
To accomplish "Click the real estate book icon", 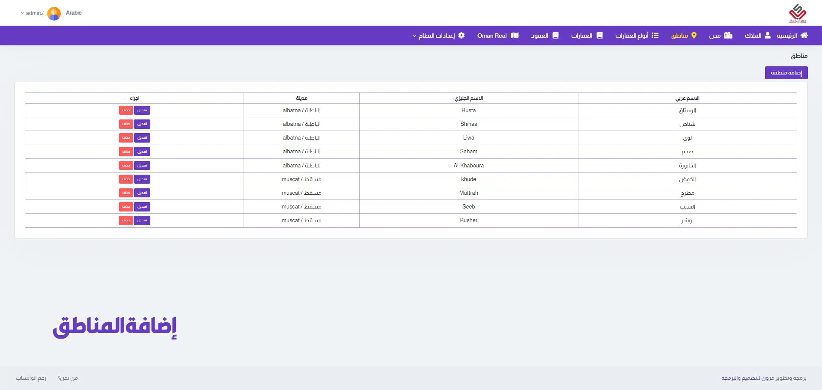I will (600, 36).
